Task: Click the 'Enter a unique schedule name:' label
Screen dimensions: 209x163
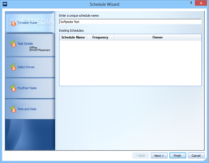Action: pos(79,16)
